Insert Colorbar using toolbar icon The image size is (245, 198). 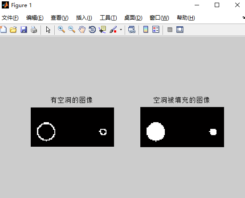[x=146, y=29]
